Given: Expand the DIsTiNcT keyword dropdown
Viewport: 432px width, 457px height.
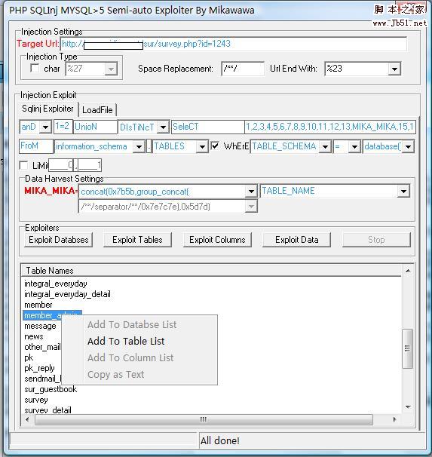Looking at the screenshot, I should pyautogui.click(x=163, y=127).
